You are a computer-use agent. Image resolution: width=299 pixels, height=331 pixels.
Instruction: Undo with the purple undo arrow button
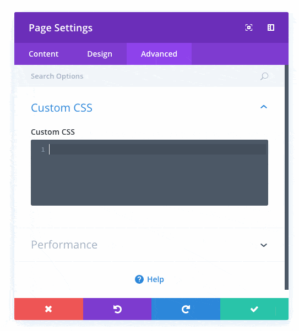pyautogui.click(x=117, y=309)
